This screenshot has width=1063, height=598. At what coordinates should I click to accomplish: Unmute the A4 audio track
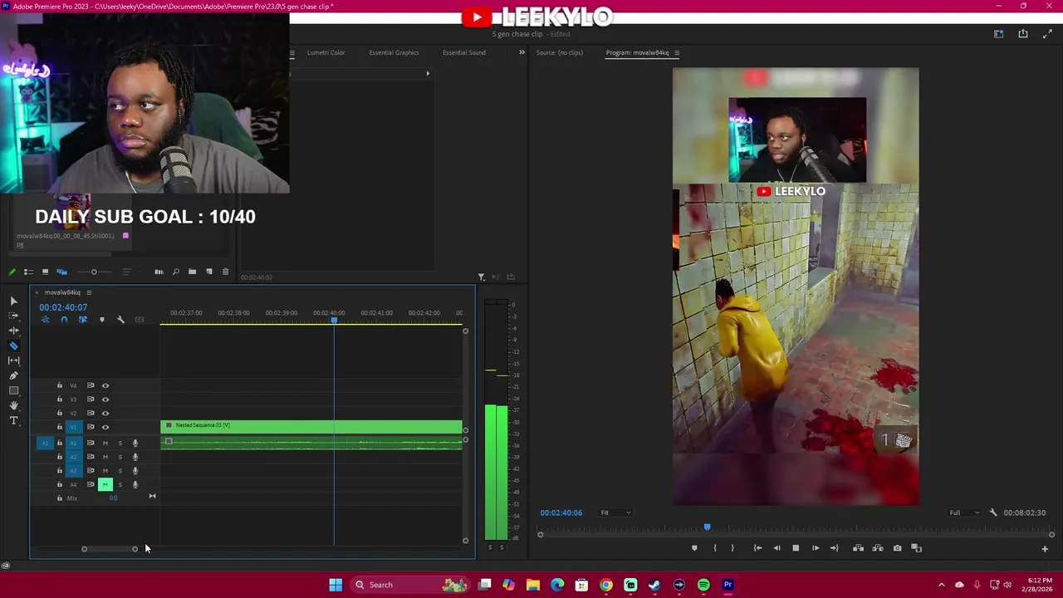[105, 484]
